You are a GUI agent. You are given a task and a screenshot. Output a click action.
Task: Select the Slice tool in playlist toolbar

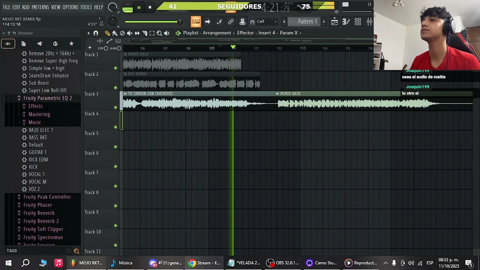coord(145,33)
